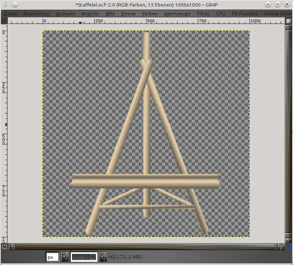Click the blue navigation cross icon
Screen dimensions: 293x265
tap(288, 247)
